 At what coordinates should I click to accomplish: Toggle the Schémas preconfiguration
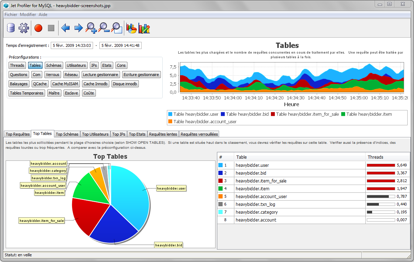pos(54,65)
